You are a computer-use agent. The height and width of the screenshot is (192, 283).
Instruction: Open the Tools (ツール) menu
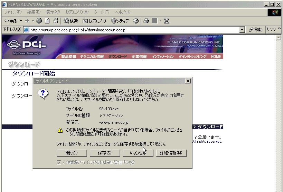tap(102, 12)
